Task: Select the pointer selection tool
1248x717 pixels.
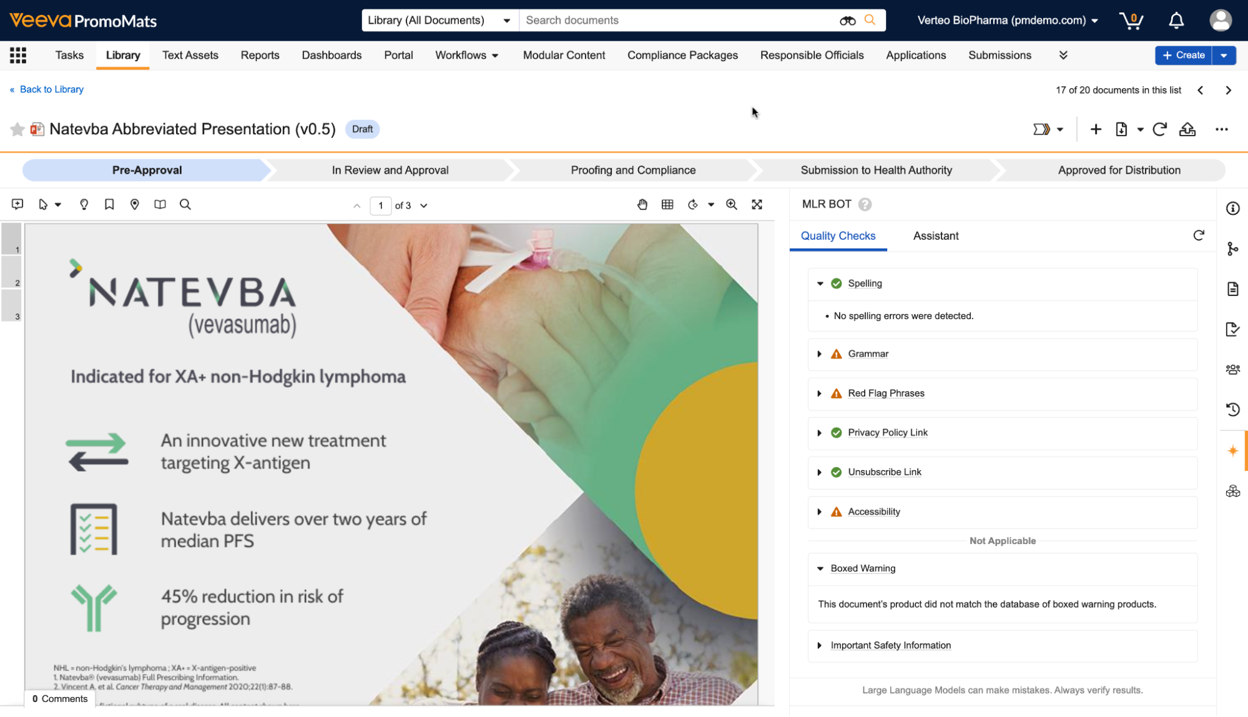Action: (x=43, y=205)
